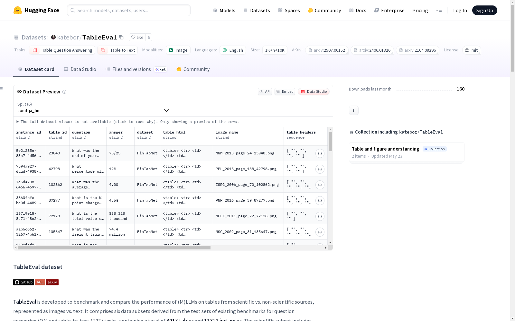Open the three-dot options menu in sidebar

coord(354,110)
